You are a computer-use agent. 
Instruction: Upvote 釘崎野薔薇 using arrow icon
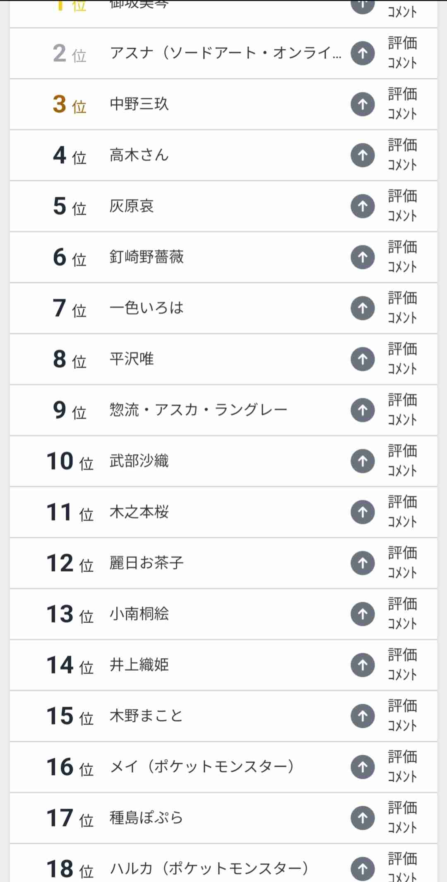click(x=363, y=257)
